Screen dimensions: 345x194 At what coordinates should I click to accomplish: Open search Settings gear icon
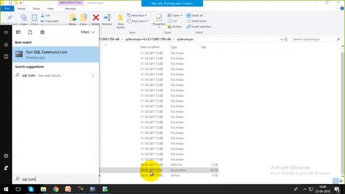tap(6, 156)
